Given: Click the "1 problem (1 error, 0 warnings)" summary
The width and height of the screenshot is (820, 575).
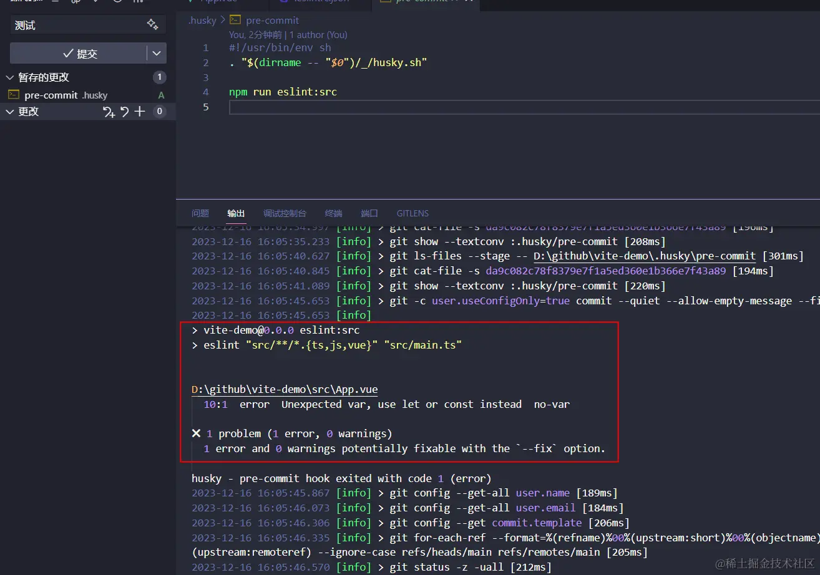Looking at the screenshot, I should [x=291, y=433].
